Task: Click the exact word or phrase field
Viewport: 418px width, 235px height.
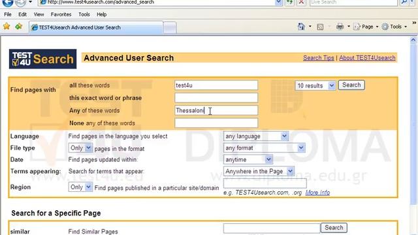Action: (216, 98)
